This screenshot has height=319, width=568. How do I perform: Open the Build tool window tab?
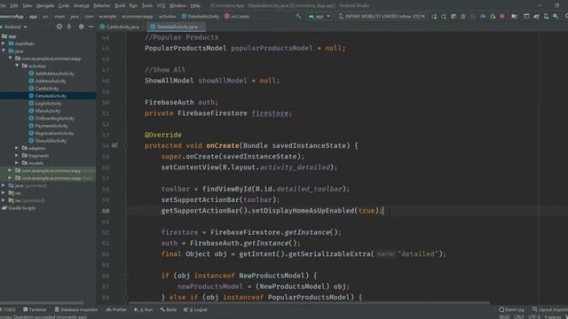[x=169, y=309]
